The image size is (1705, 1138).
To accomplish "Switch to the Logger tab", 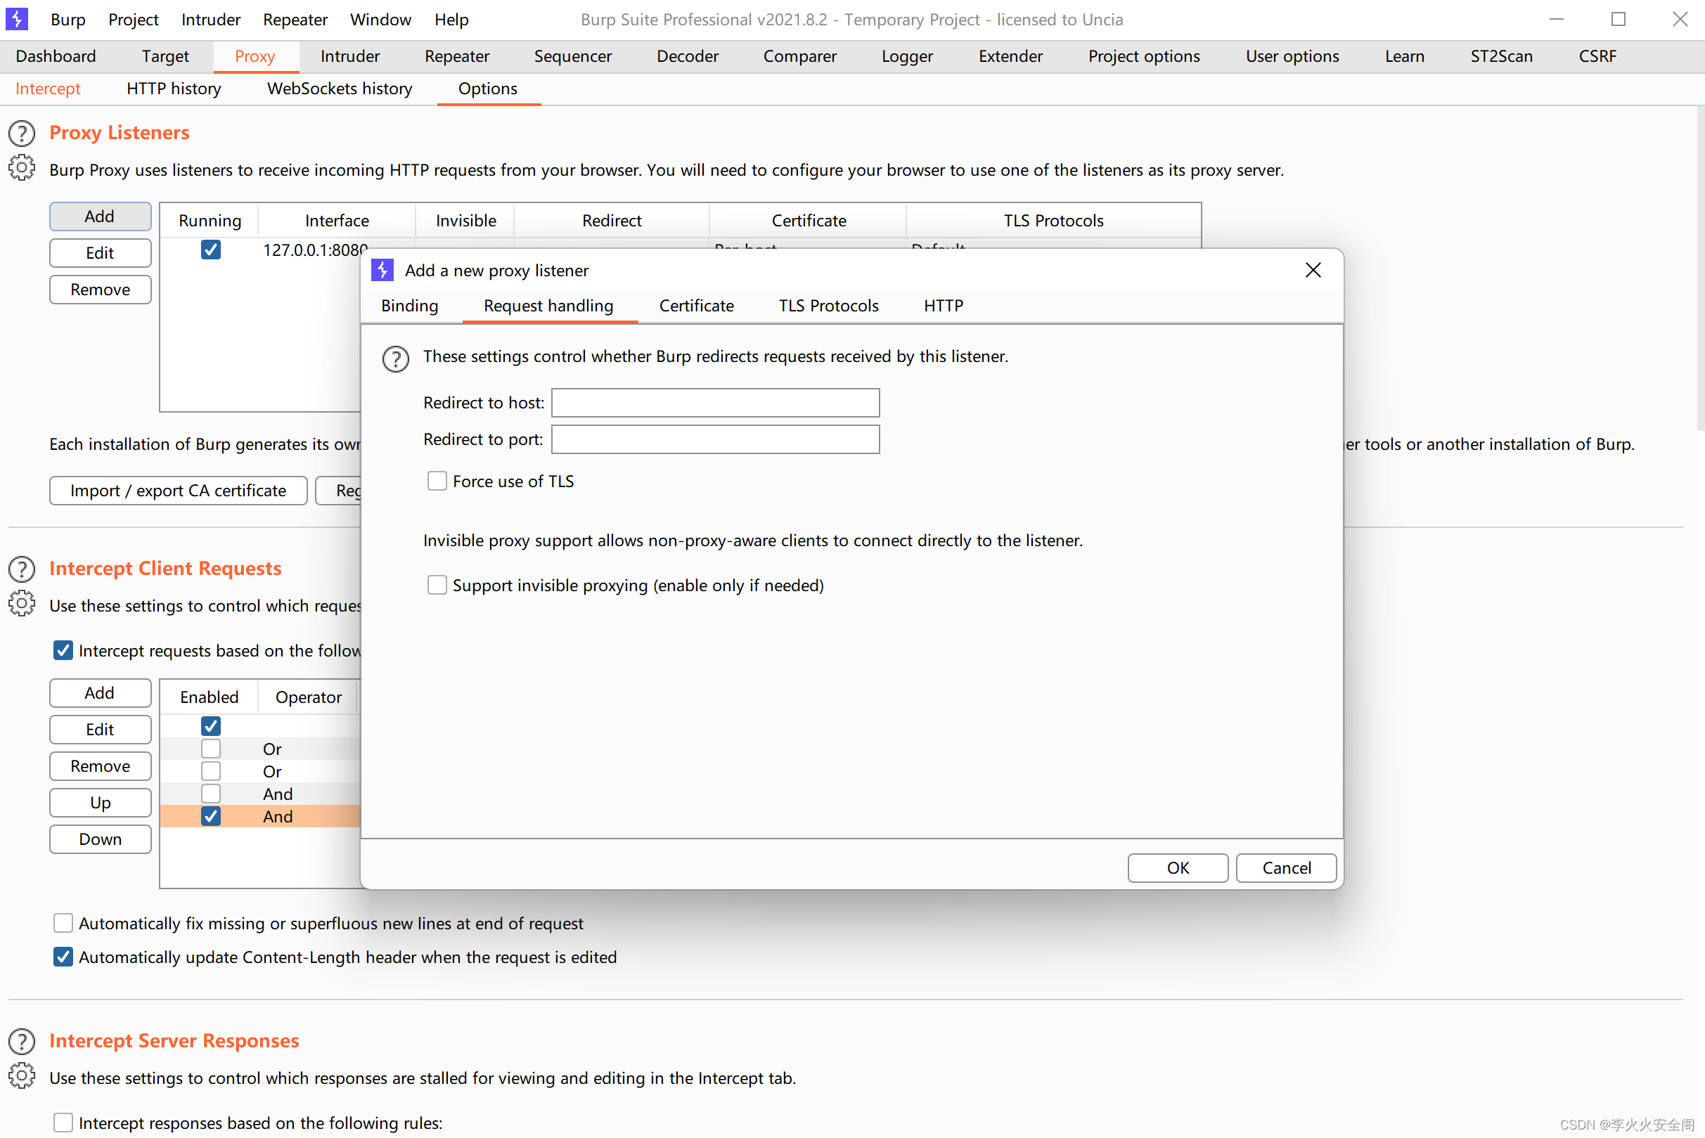I will tap(907, 57).
